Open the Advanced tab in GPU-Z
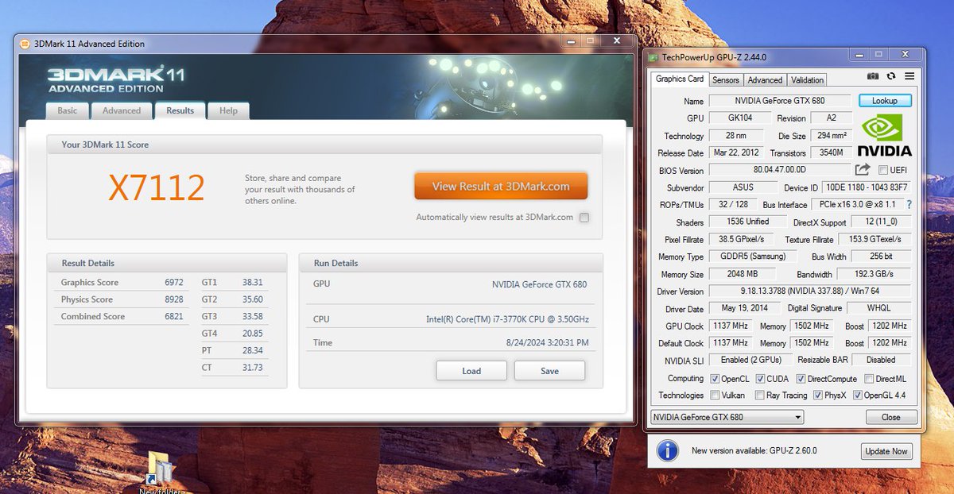Image resolution: width=954 pixels, height=494 pixels. tap(765, 79)
